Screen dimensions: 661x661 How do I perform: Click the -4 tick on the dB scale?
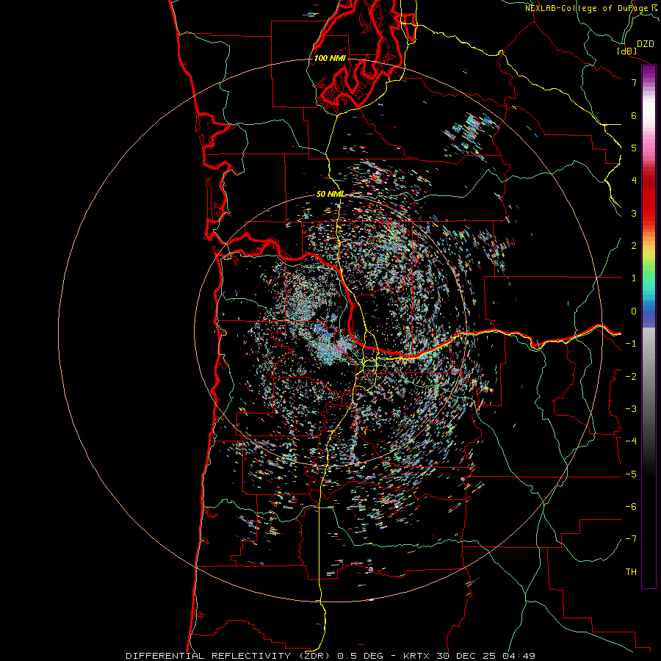pos(631,441)
